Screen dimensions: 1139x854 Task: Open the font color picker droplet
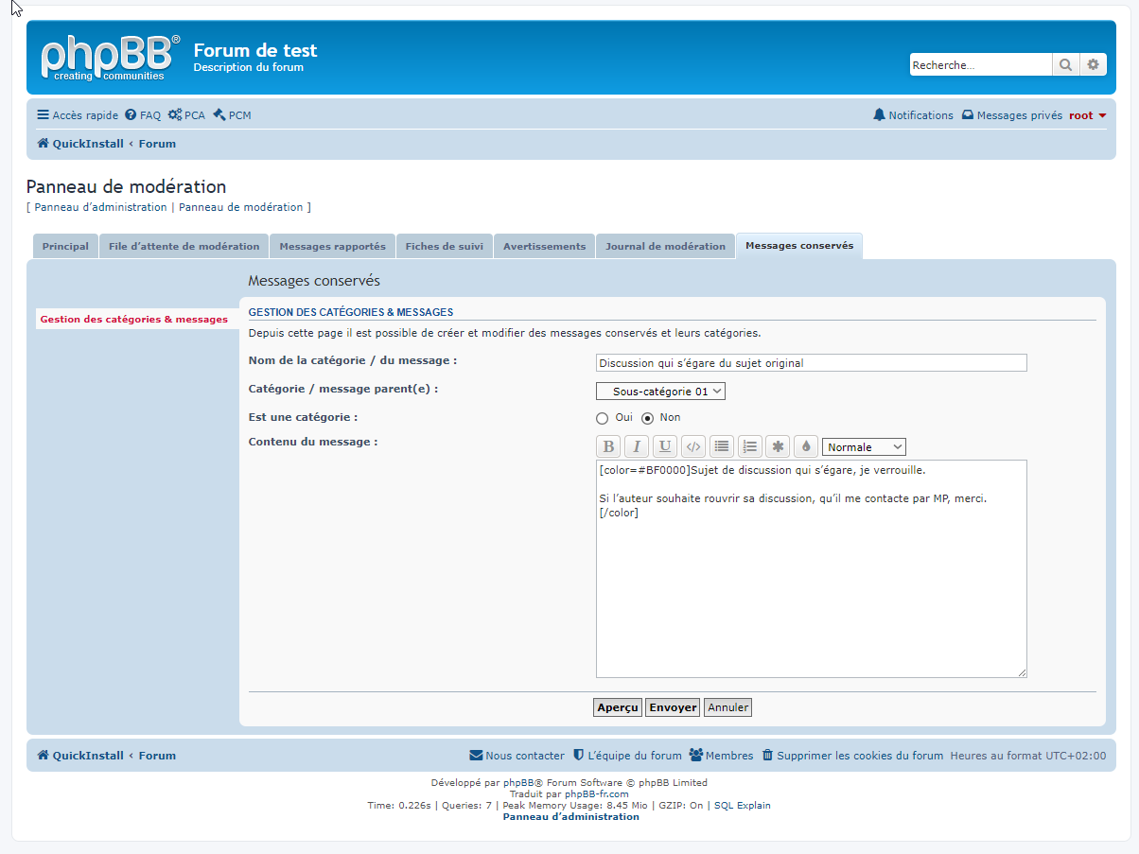coord(806,447)
